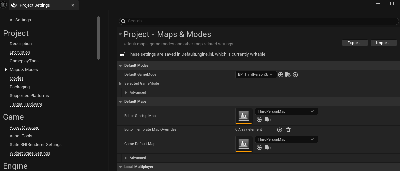400x171 pixels.
Task: Use selected asset for Default GameMode
Action: click(281, 75)
